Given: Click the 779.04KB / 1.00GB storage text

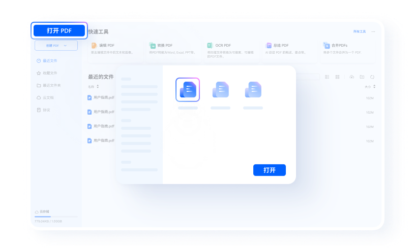Looking at the screenshot, I should (x=48, y=221).
